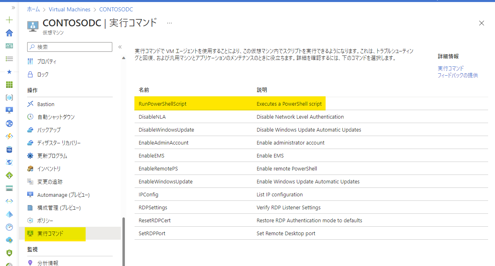Open Security Center green shield icon
The width and height of the screenshot is (495, 266).
coord(9,253)
